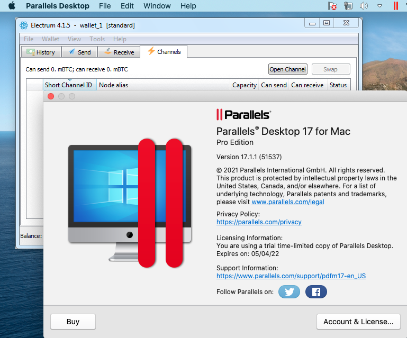Switch to the Receive tab

119,52
